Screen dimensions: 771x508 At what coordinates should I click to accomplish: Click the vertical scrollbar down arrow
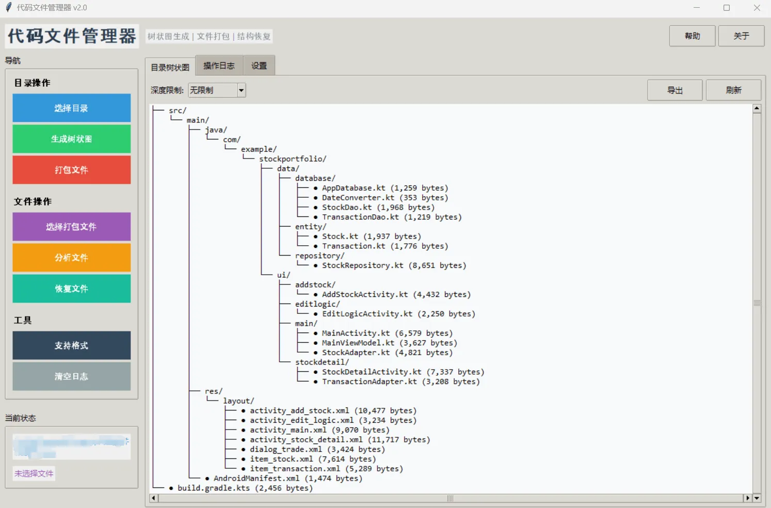(757, 498)
